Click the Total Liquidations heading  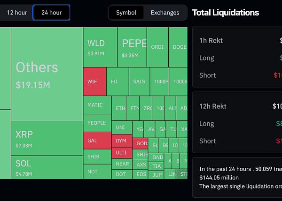click(226, 13)
